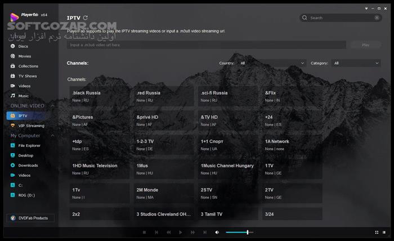Select the &TV HD channel tile
This screenshot has height=241, width=394.
pos(228,120)
